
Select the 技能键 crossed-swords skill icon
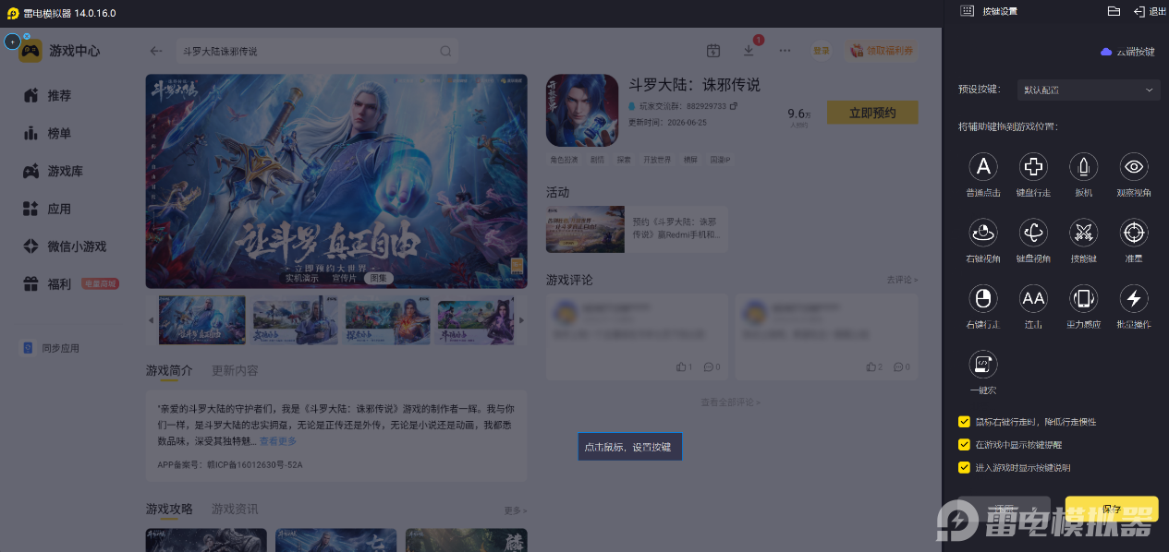point(1083,233)
